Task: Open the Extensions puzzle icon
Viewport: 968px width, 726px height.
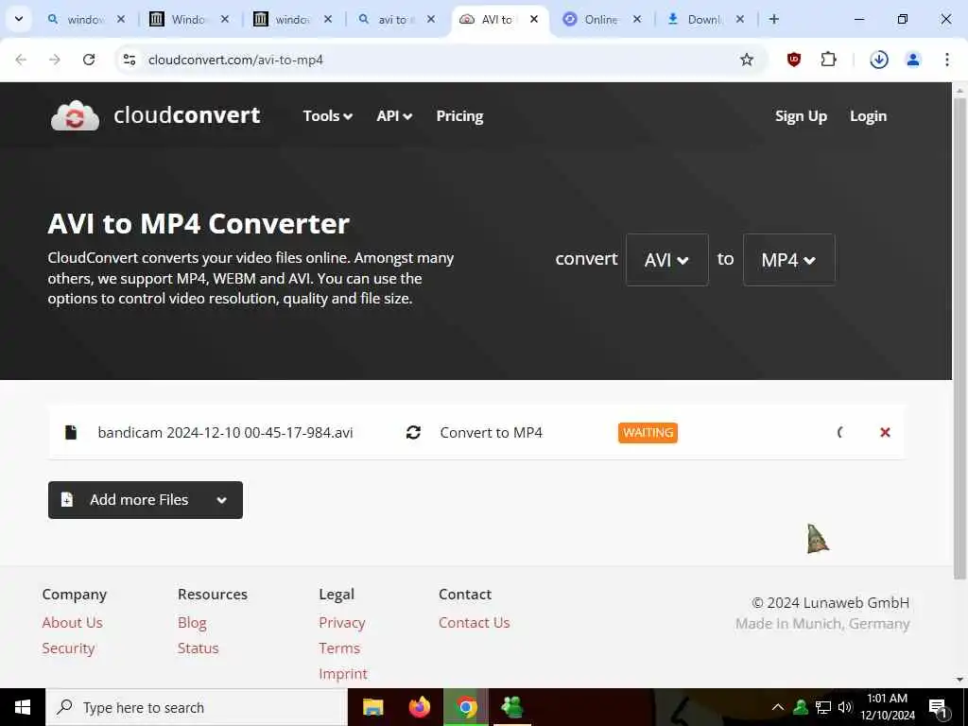Action: pyautogui.click(x=828, y=60)
